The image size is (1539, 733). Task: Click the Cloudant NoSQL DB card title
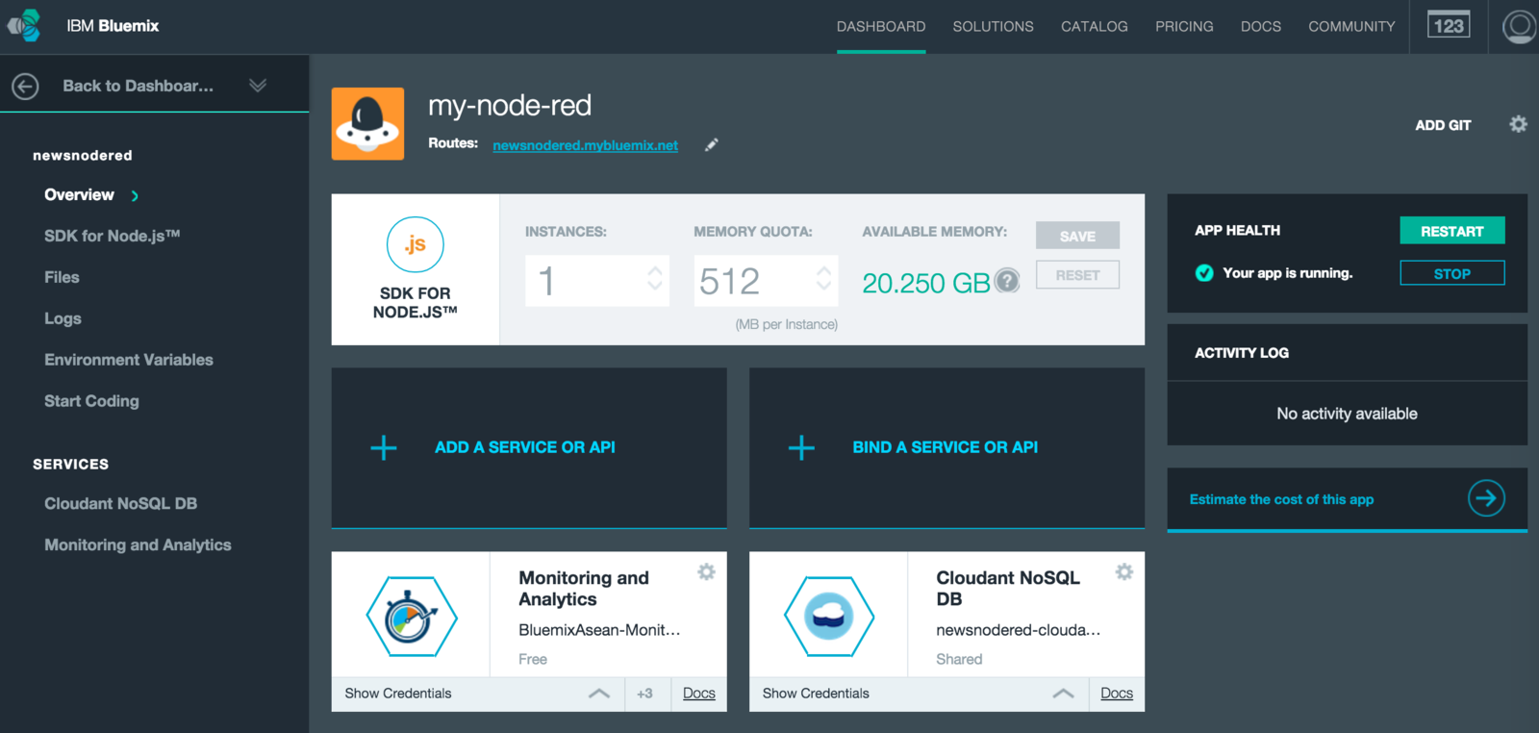[1008, 589]
